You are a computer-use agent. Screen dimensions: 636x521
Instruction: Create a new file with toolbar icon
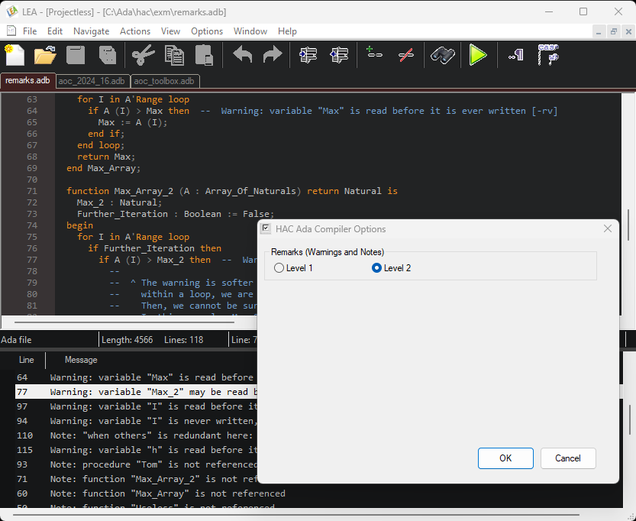15,55
